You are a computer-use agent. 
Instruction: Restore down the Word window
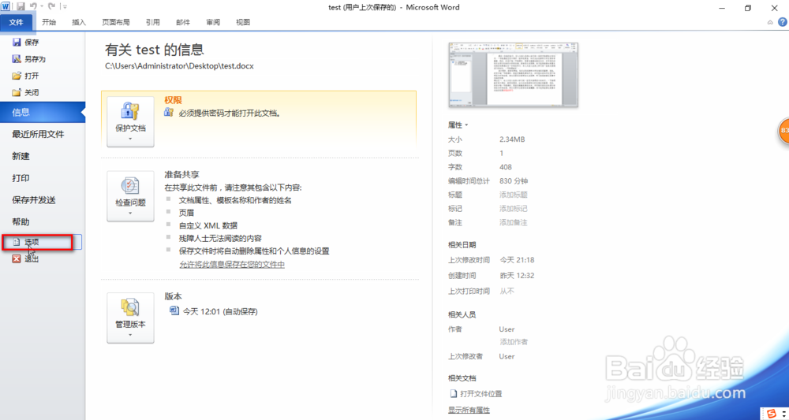pos(748,8)
